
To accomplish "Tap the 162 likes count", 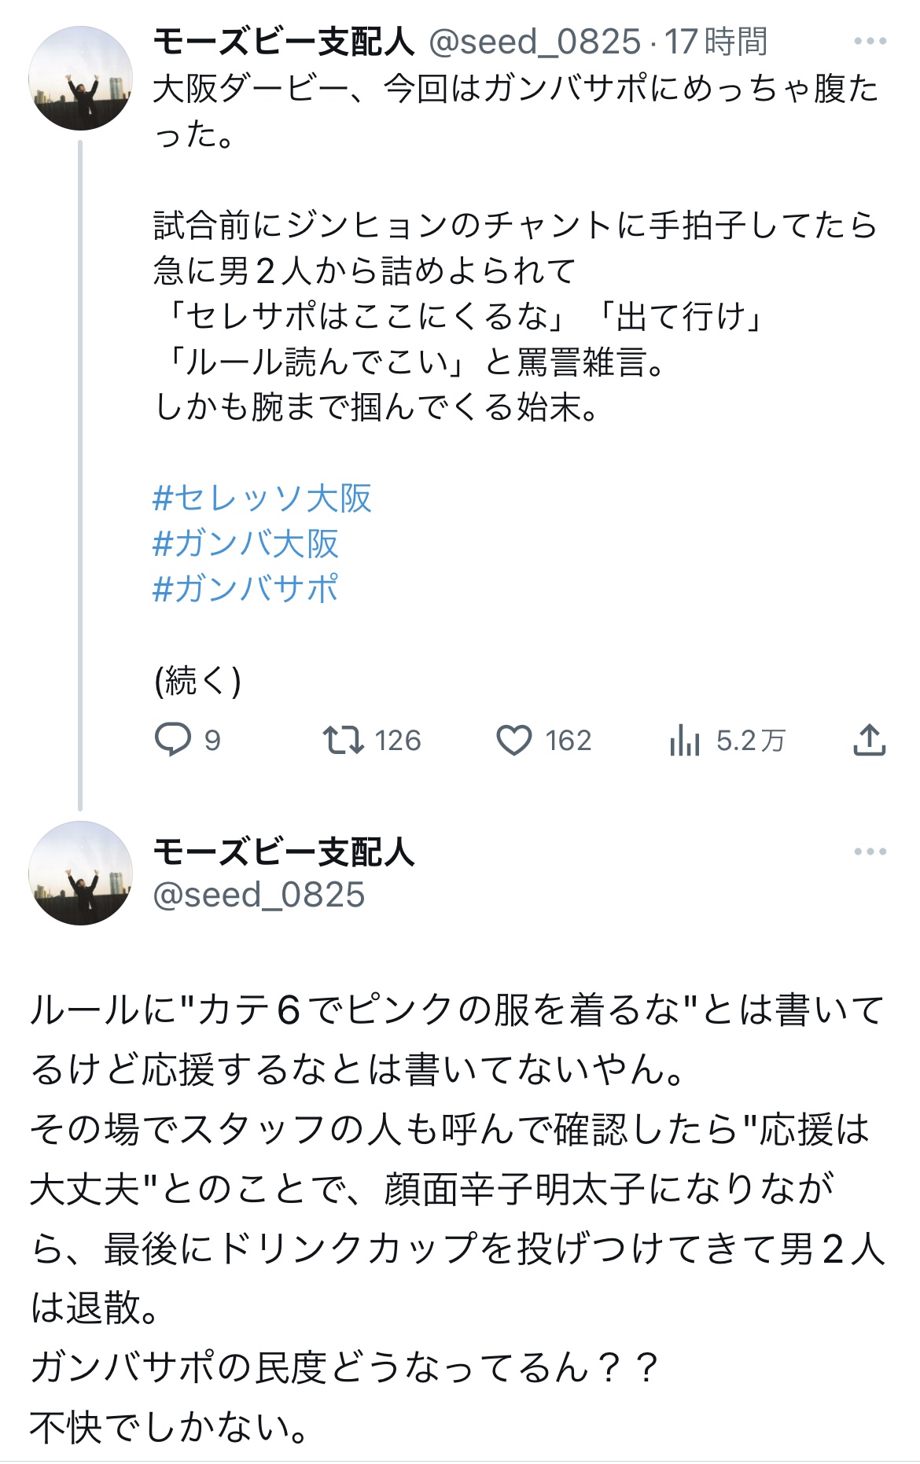I will (568, 740).
